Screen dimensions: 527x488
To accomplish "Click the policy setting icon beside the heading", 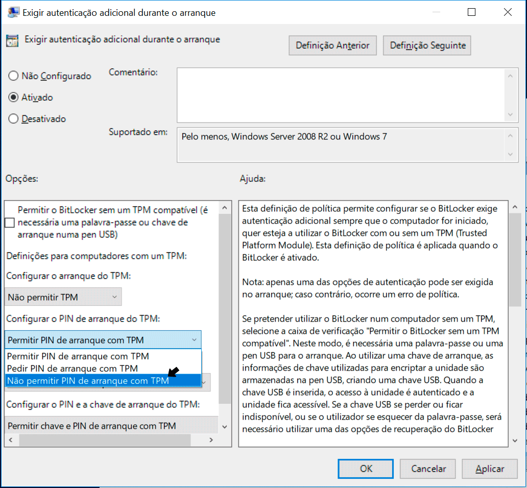I will point(12,41).
